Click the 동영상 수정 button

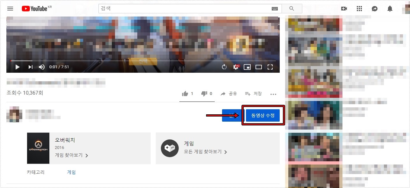(263, 116)
